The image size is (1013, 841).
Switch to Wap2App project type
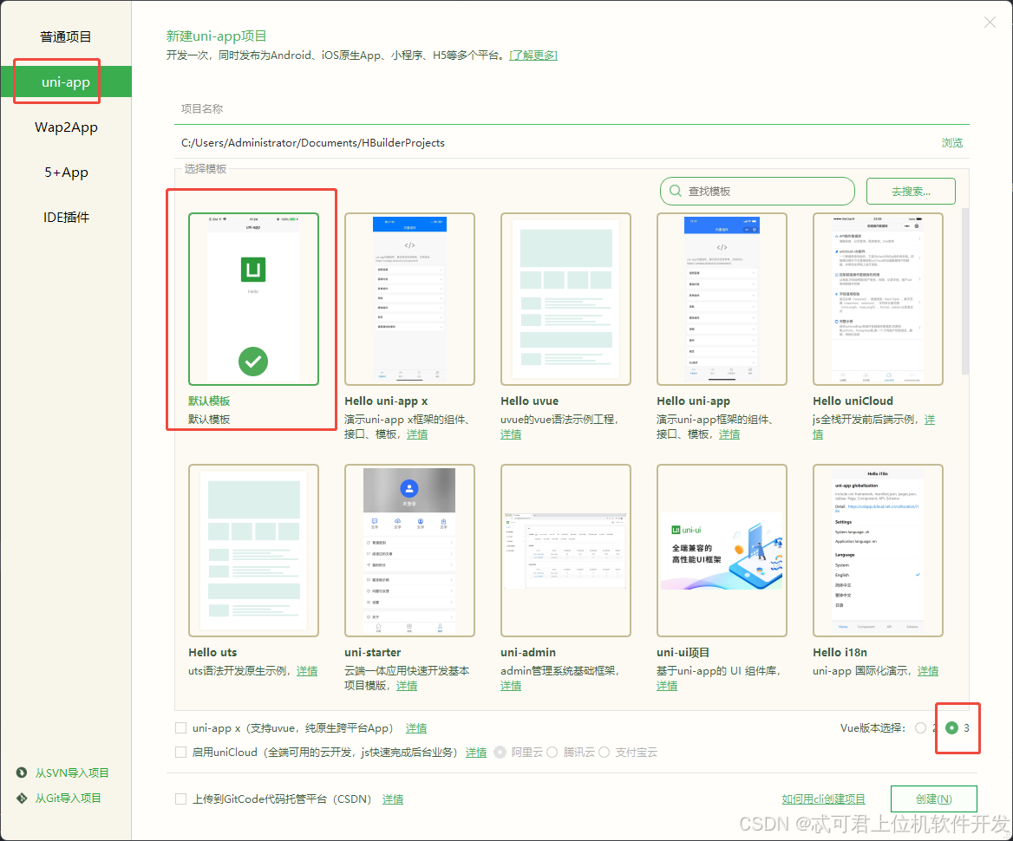click(66, 127)
